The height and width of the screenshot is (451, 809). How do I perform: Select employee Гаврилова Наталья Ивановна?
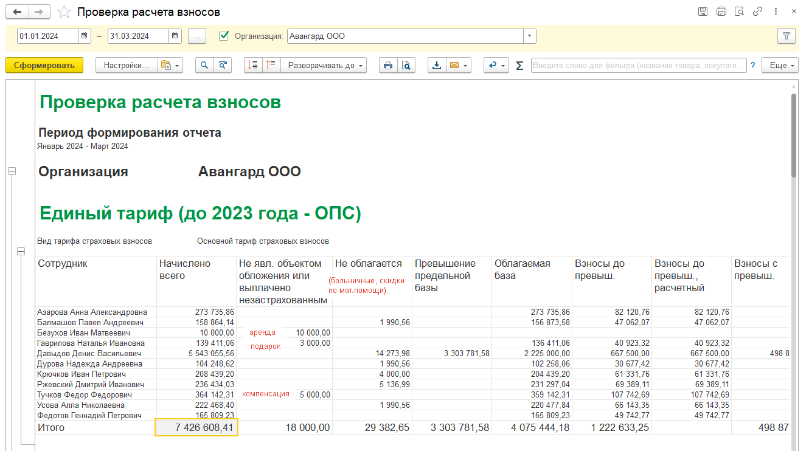(92, 343)
